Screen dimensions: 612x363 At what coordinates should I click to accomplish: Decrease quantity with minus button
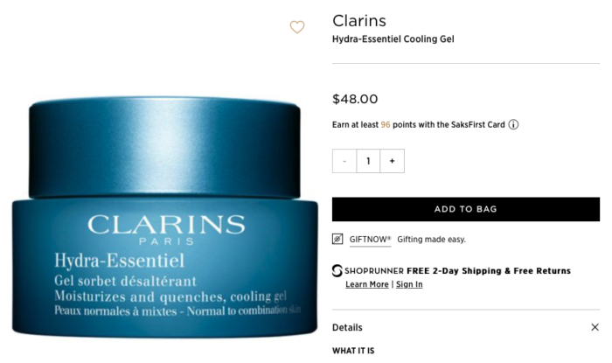pyautogui.click(x=344, y=161)
